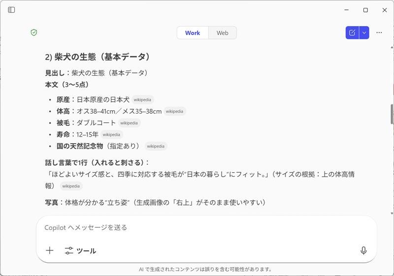Open wikipedia citation next to 被毛
This screenshot has width=394, height=276.
129,123
